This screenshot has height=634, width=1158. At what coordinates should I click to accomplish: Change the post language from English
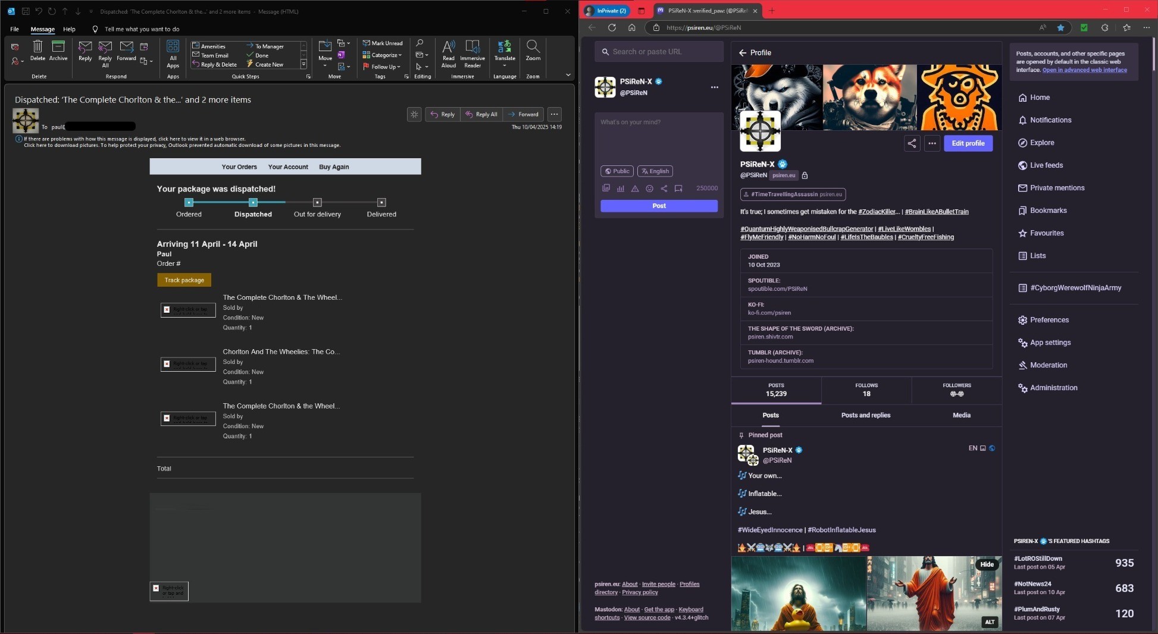tap(655, 171)
